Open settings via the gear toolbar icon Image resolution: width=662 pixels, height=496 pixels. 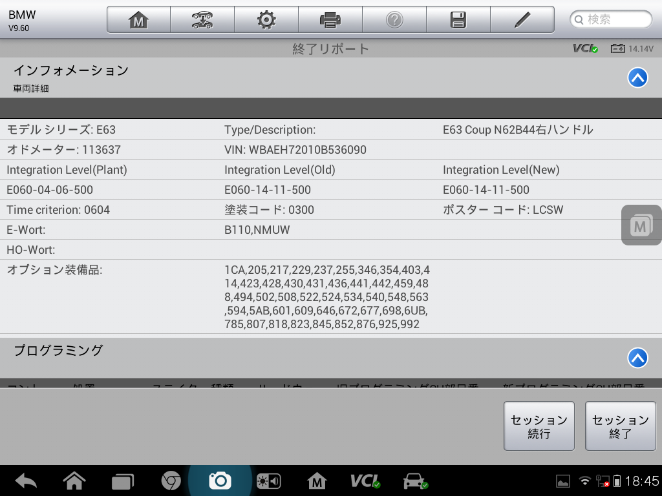(266, 19)
